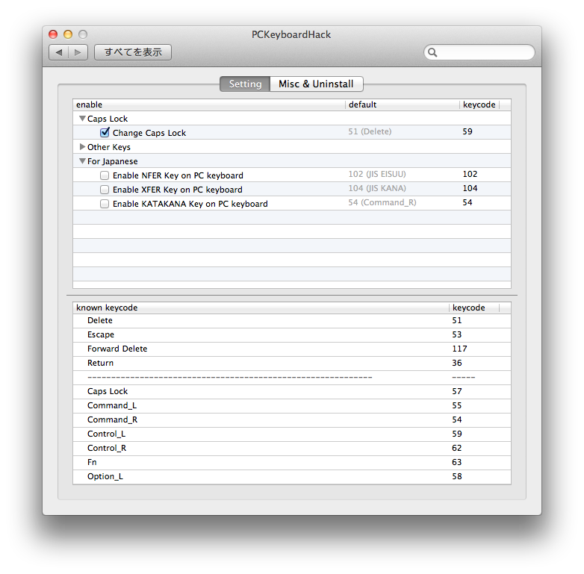Viewport: 584px width, 574px height.
Task: Select the Escape row in known keycodes
Action: pos(292,334)
